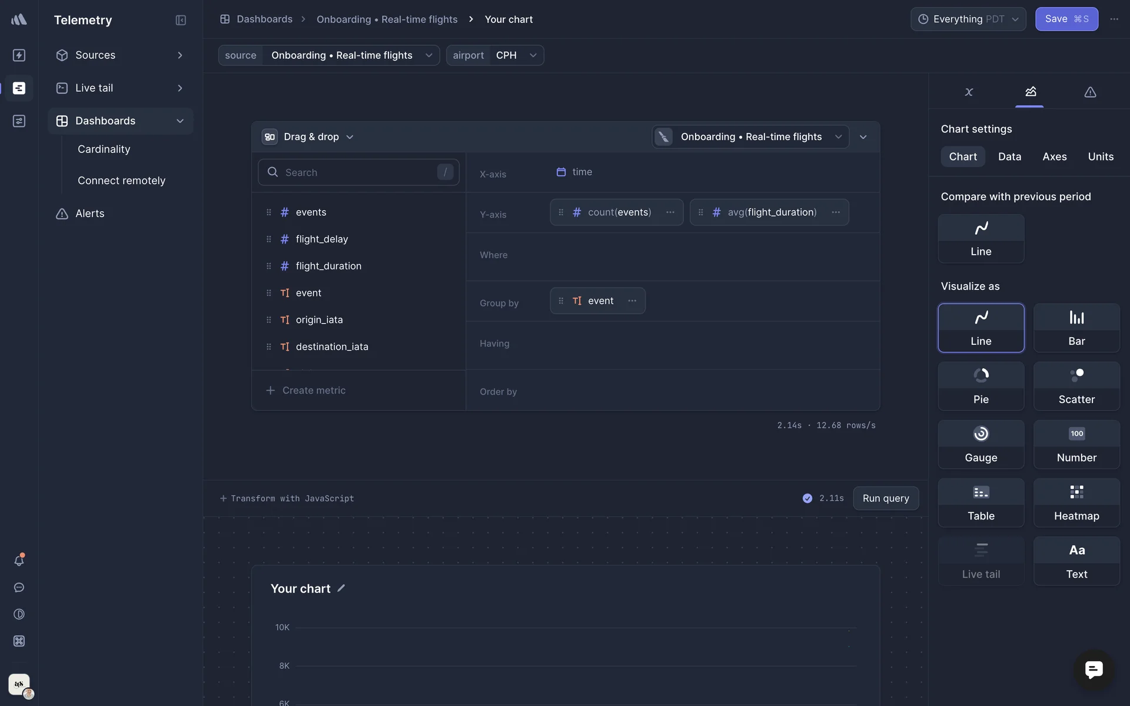Click the pencil icon to rename chart
The width and height of the screenshot is (1130, 706).
coord(341,588)
